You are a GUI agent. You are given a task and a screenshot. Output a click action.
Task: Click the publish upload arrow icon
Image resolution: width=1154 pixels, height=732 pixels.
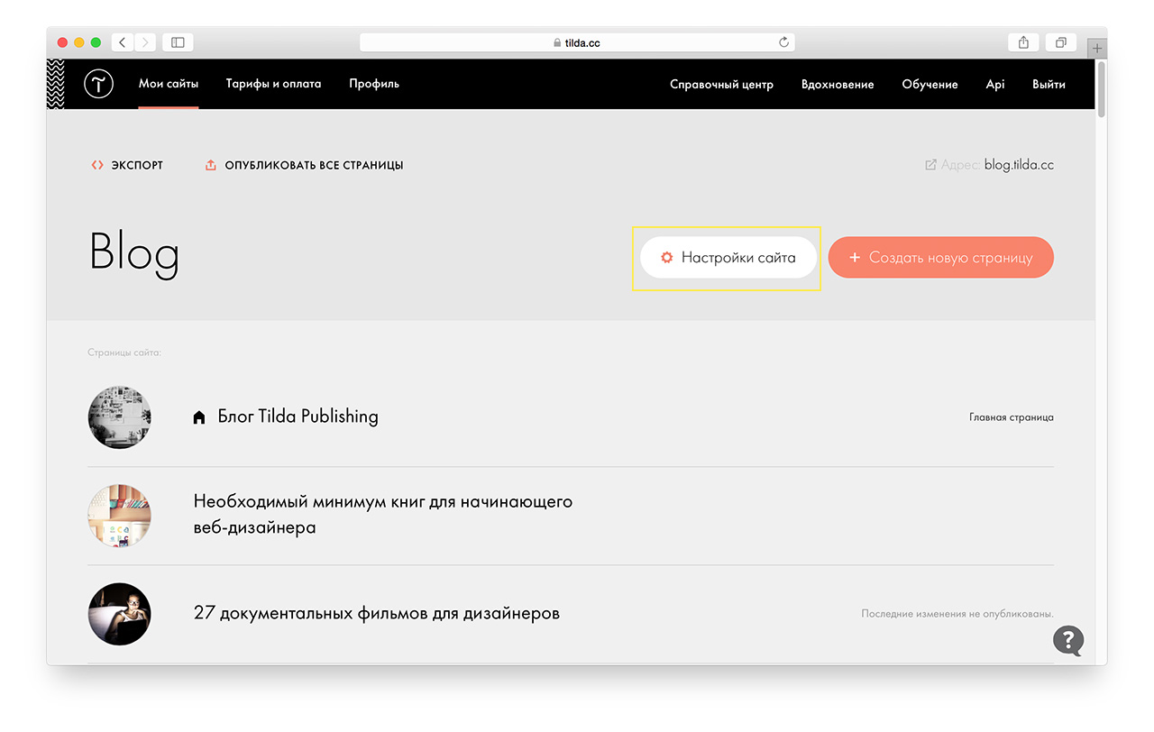211,166
